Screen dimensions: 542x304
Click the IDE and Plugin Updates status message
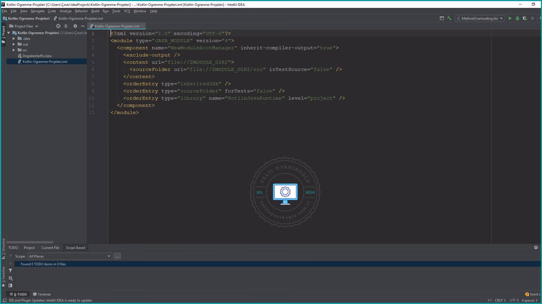pos(51,300)
